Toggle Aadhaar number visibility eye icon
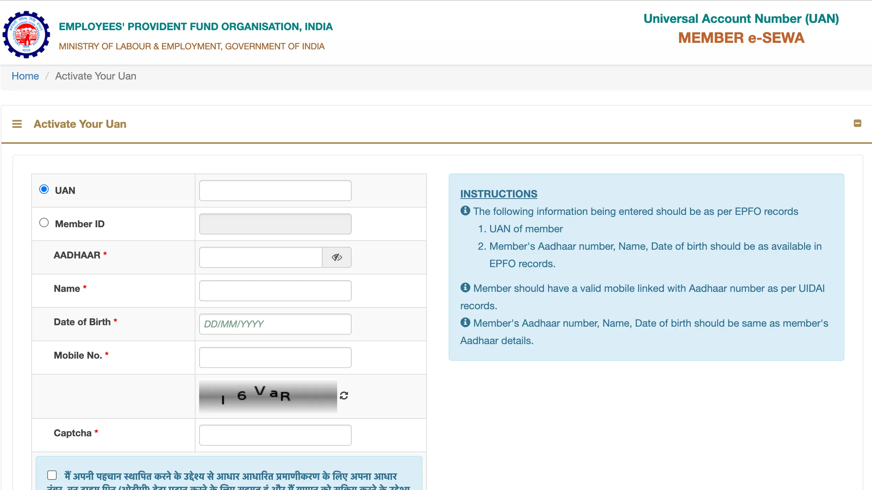Viewport: 872px width, 490px height. coord(337,257)
